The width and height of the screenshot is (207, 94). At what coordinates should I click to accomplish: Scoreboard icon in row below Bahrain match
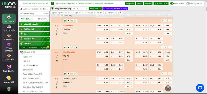(72, 47)
